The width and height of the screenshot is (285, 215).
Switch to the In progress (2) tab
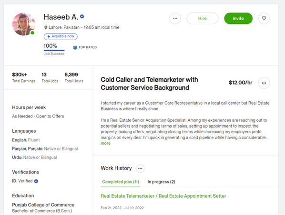click(161, 182)
